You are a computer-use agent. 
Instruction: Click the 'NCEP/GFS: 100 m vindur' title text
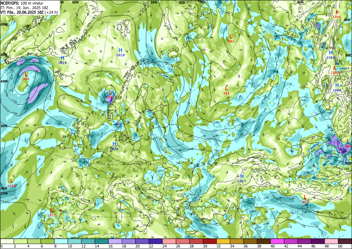tap(22, 3)
